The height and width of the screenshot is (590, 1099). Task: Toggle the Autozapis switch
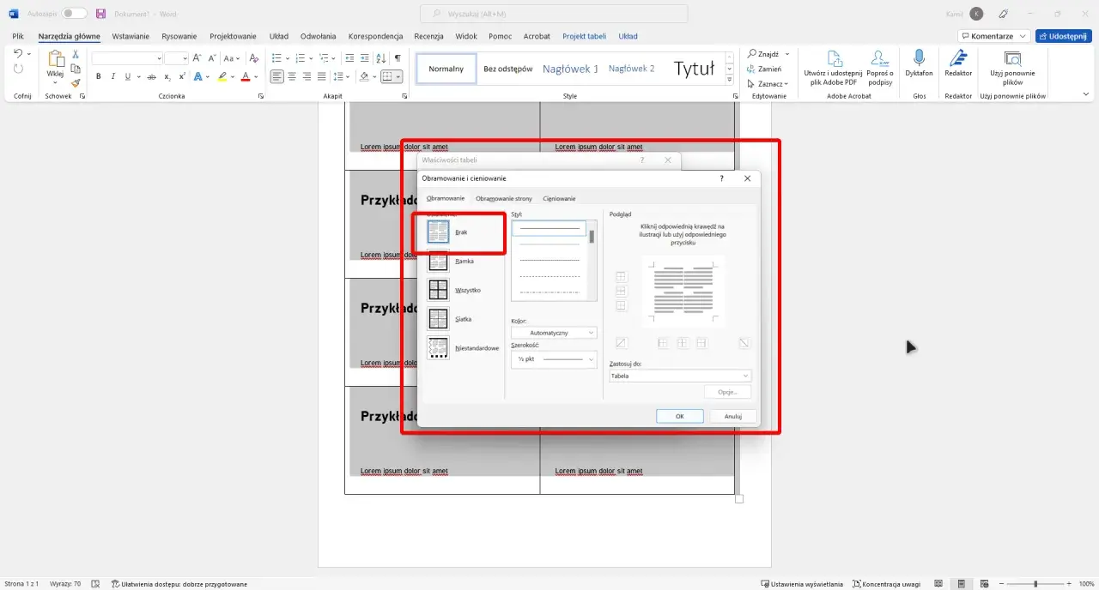74,14
